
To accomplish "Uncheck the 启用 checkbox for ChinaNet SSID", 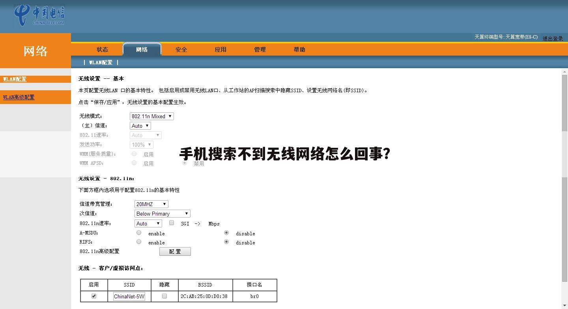I will coord(94,296).
